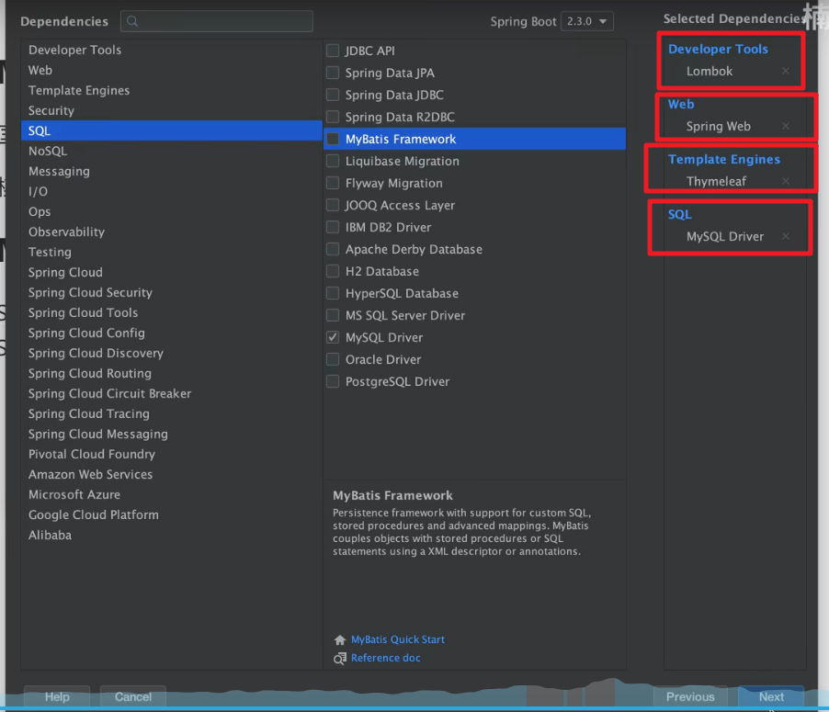Open Spring Cloud Routing category
This screenshot has height=712, width=829.
click(x=171, y=373)
